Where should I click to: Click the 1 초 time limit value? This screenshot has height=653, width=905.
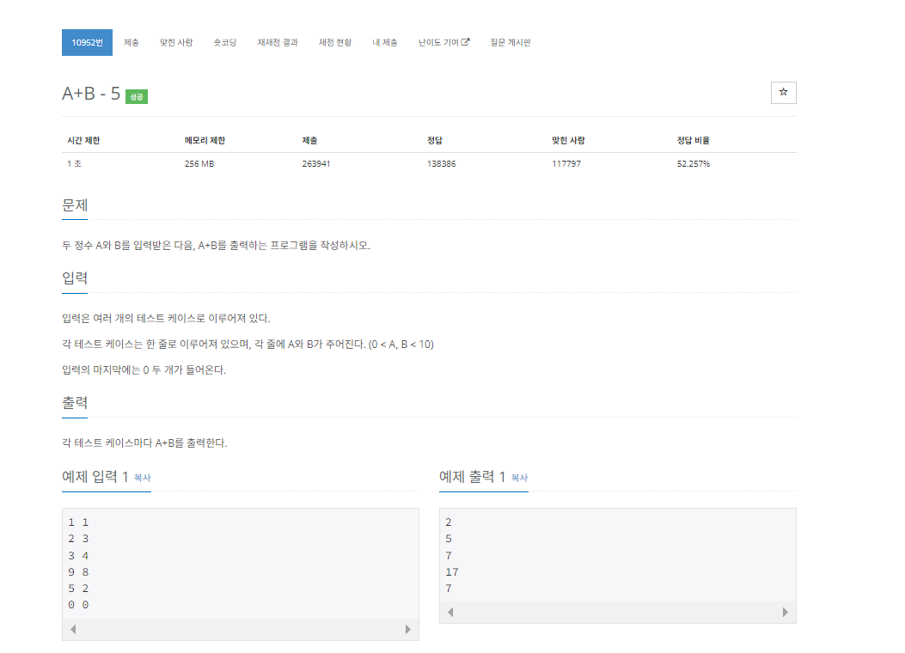pos(74,164)
